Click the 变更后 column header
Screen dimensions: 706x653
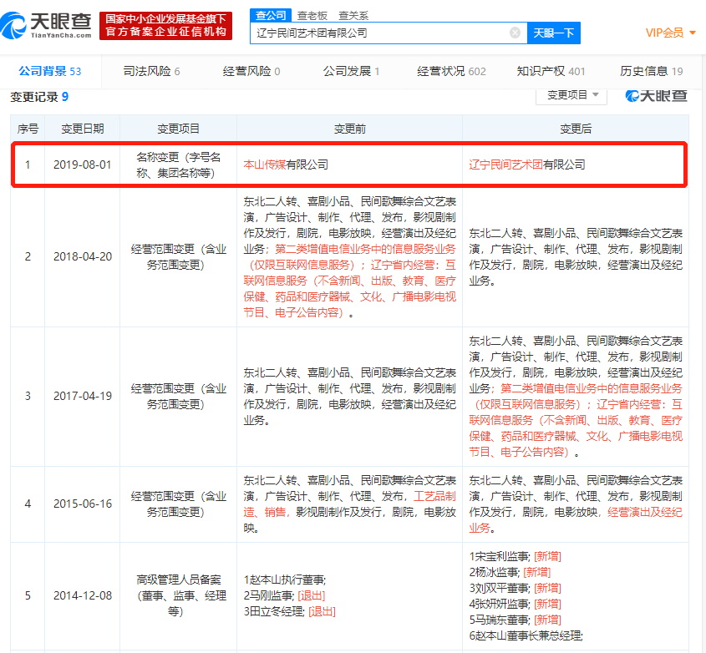(576, 129)
